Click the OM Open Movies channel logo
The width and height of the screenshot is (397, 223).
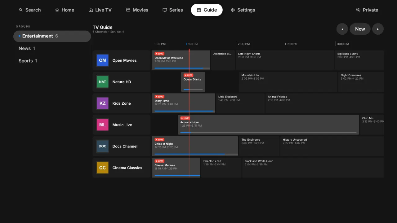point(102,60)
